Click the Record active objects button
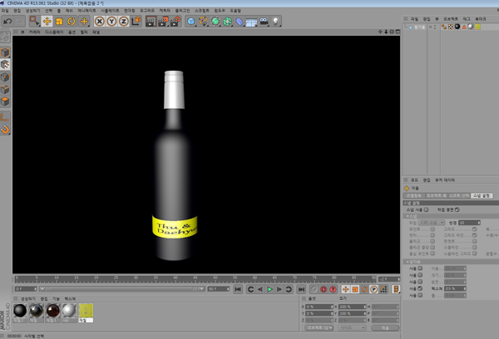 click(324, 289)
